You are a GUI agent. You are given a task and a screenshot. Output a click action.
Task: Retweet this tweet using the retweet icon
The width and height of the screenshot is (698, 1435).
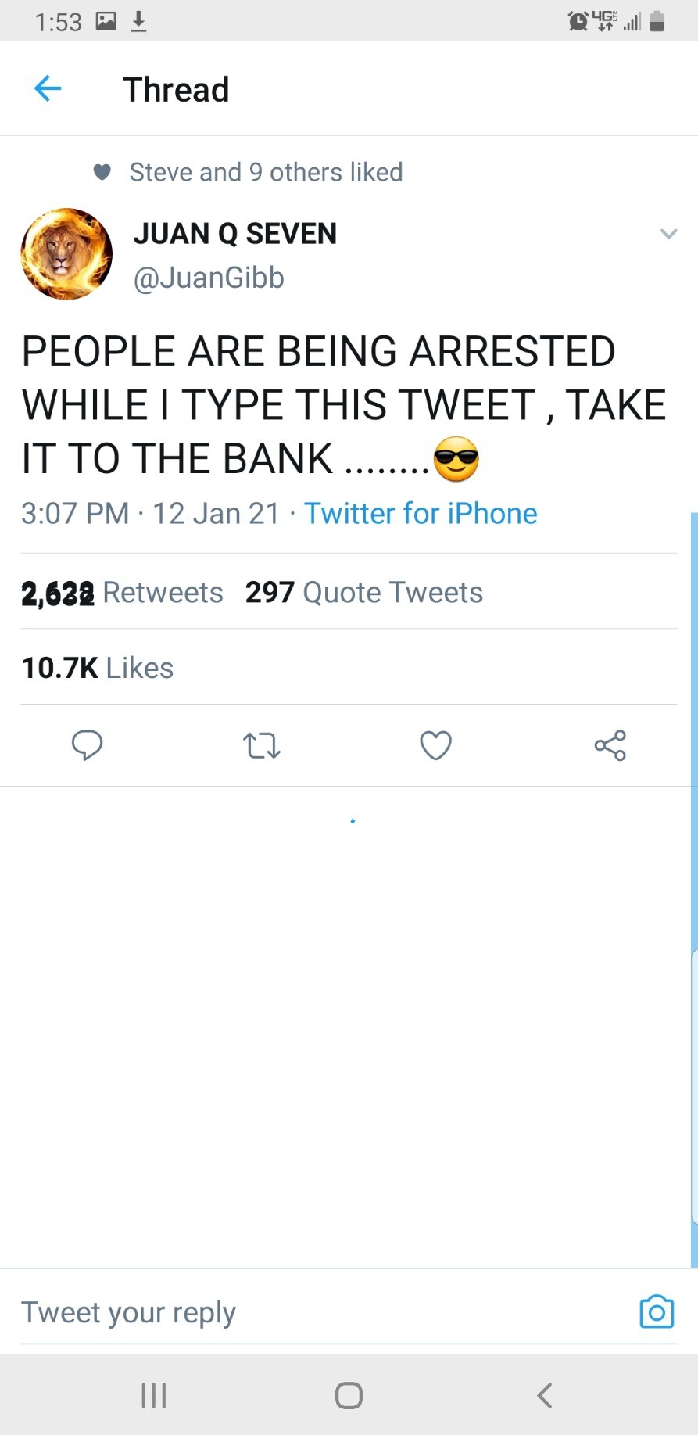click(262, 745)
